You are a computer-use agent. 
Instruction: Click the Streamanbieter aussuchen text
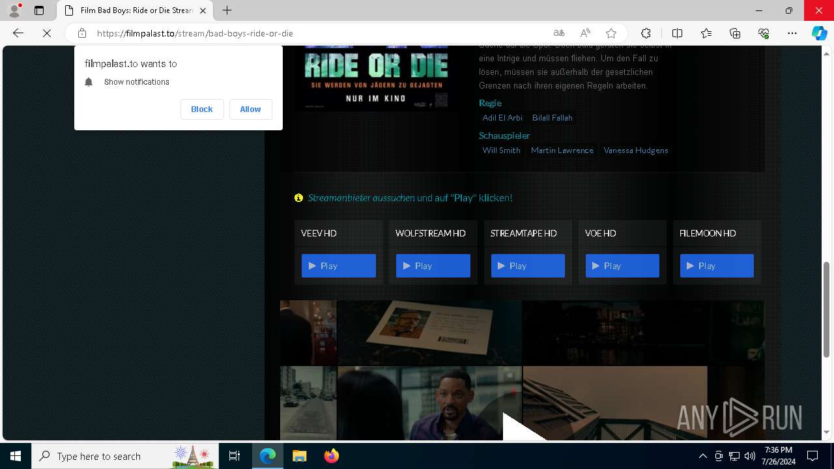pos(361,198)
